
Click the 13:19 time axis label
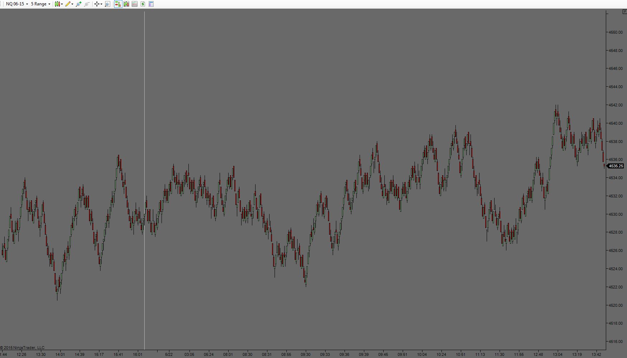click(577, 354)
